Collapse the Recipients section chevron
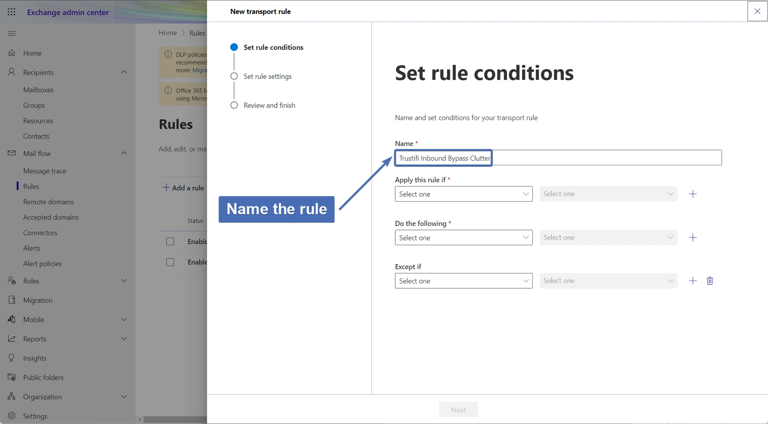This screenshot has height=424, width=768. tap(124, 72)
